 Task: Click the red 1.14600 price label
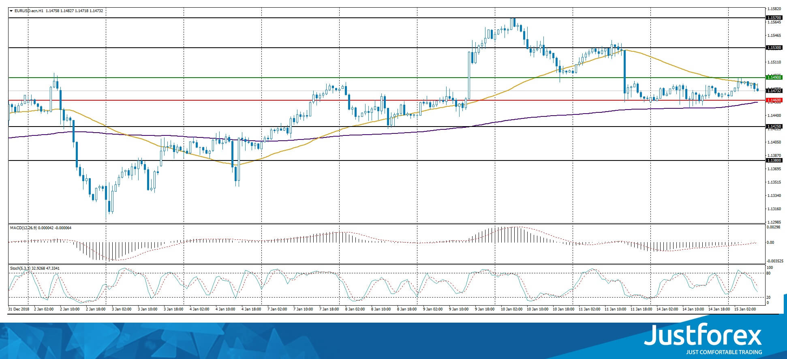[x=774, y=100]
